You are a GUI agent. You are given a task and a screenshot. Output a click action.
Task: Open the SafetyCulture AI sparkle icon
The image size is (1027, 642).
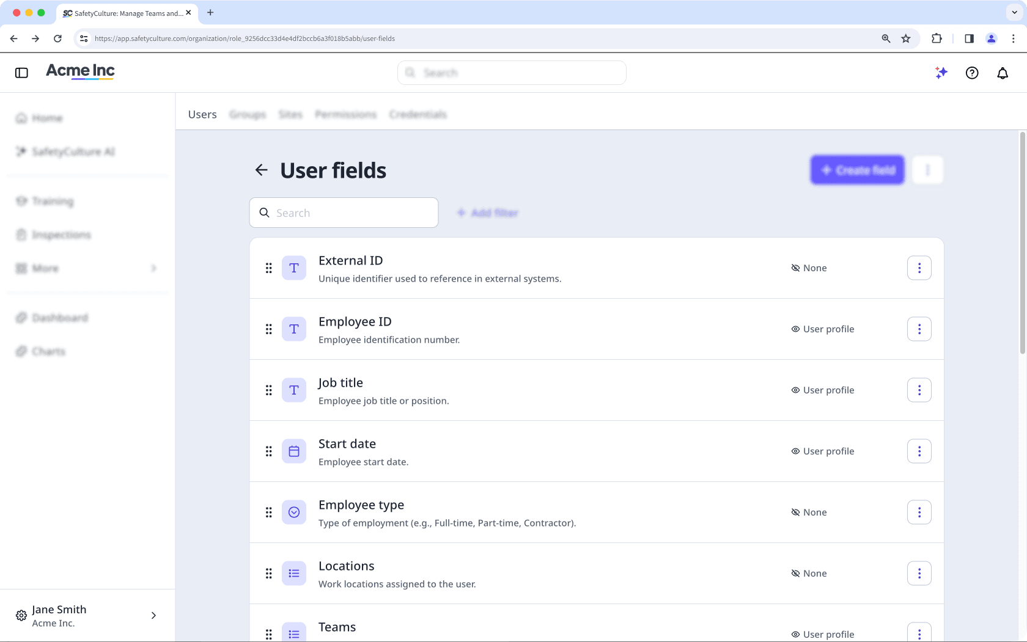click(x=941, y=73)
